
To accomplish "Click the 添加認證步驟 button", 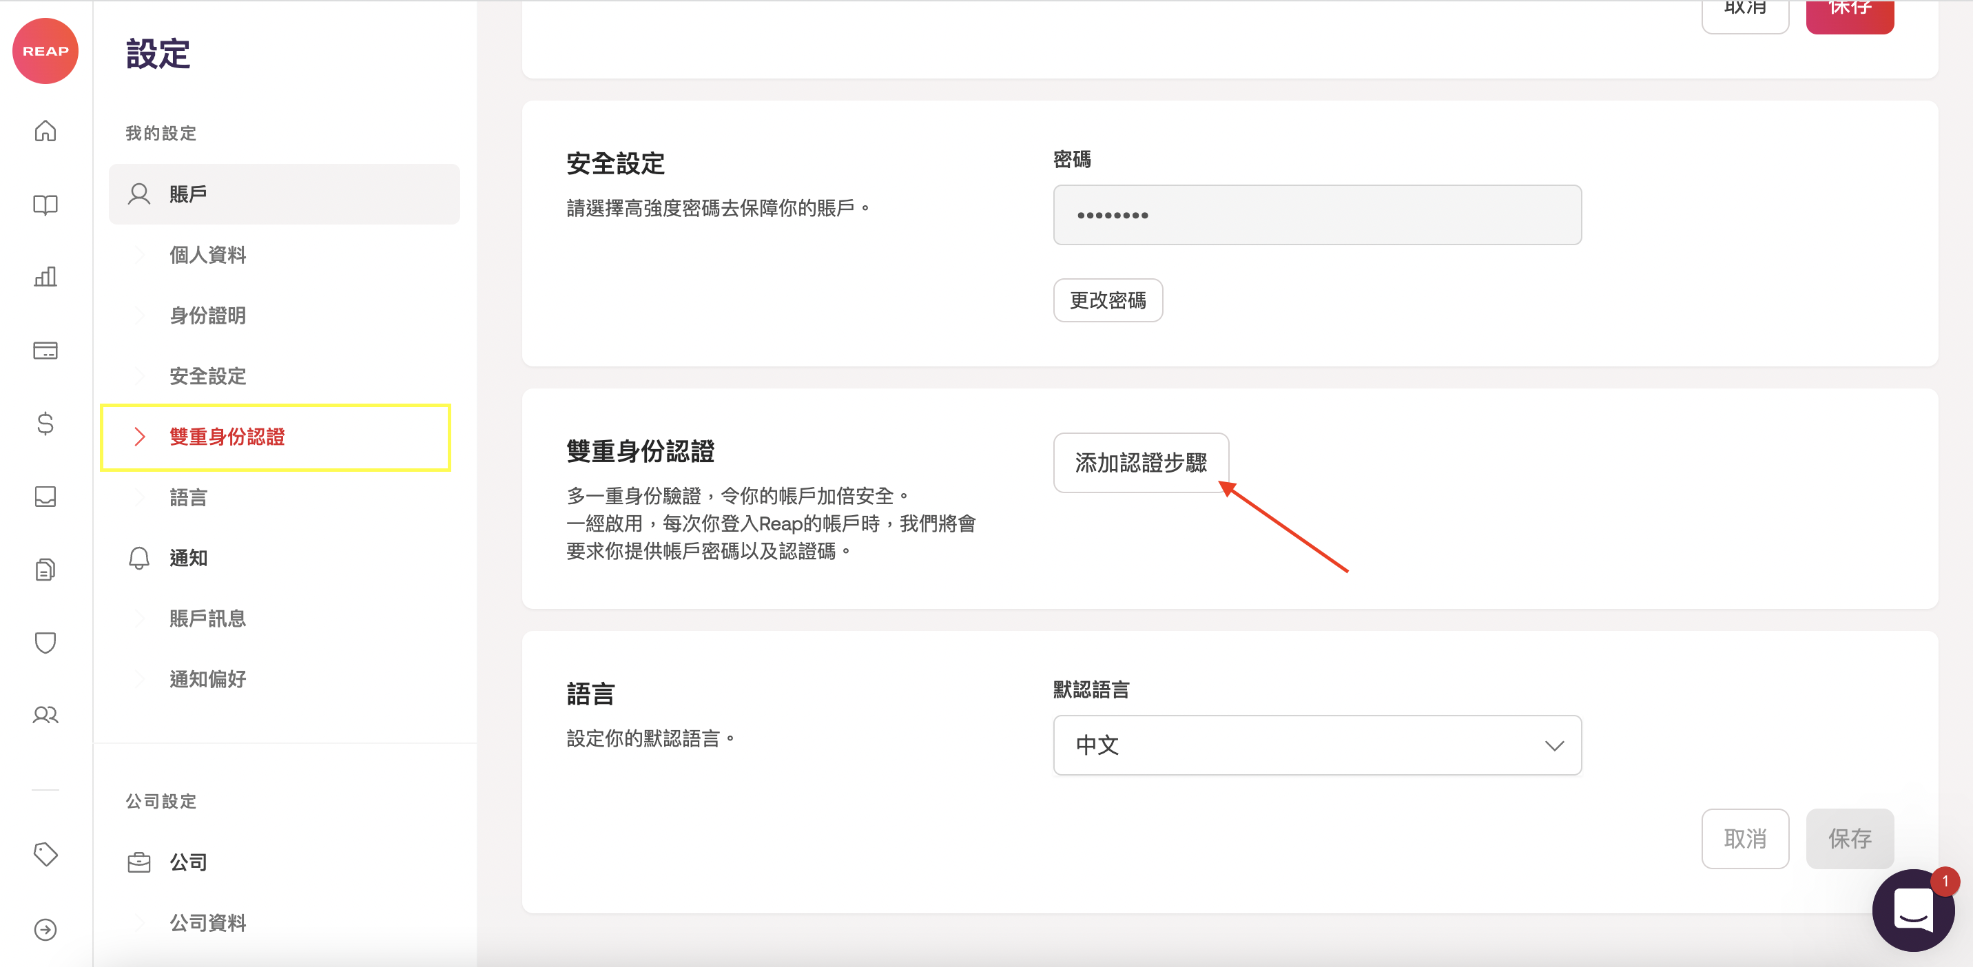I will tap(1140, 462).
